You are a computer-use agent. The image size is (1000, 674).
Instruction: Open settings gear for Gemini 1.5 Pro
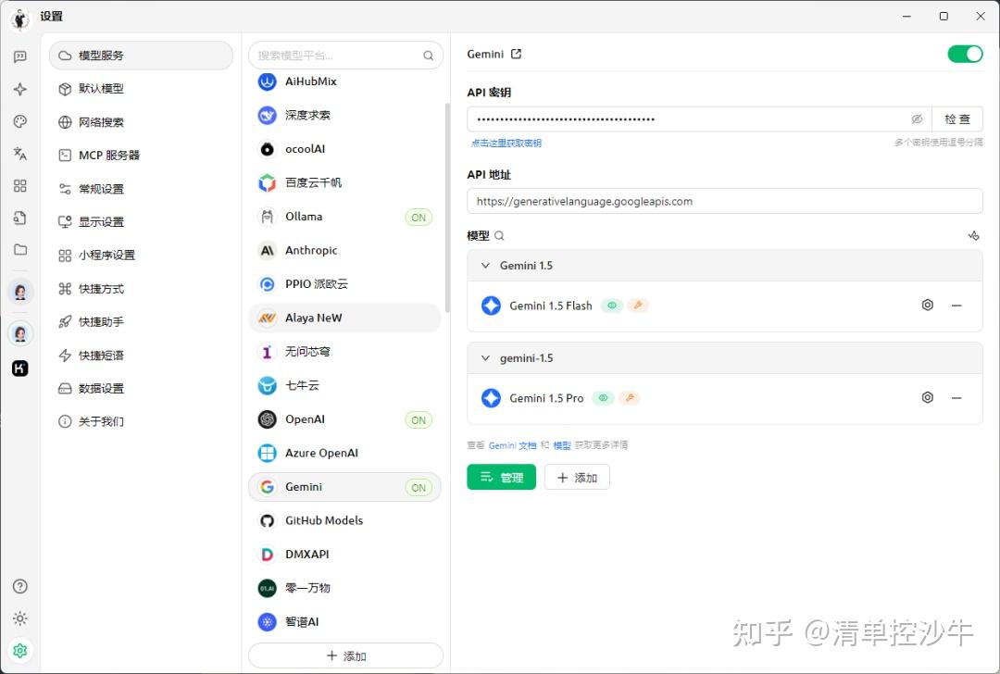pos(927,398)
